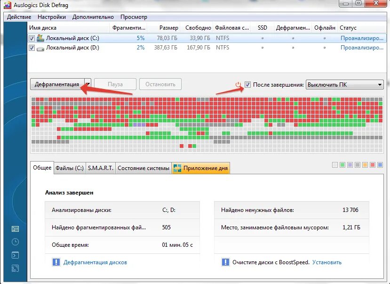This screenshot has height=284, width=390.
Task: Follow the Дефрагментация дисков link
Action: click(x=95, y=262)
